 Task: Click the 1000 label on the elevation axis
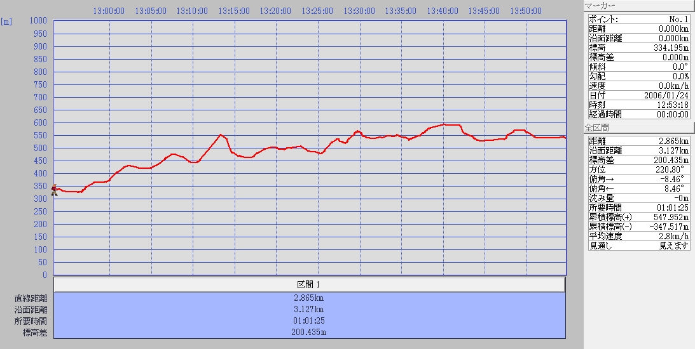coord(39,21)
